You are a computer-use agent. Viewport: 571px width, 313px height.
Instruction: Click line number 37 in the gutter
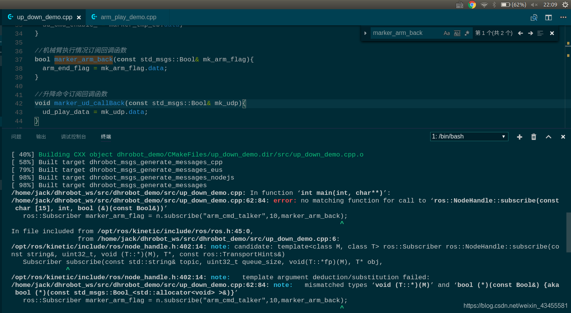pos(19,60)
